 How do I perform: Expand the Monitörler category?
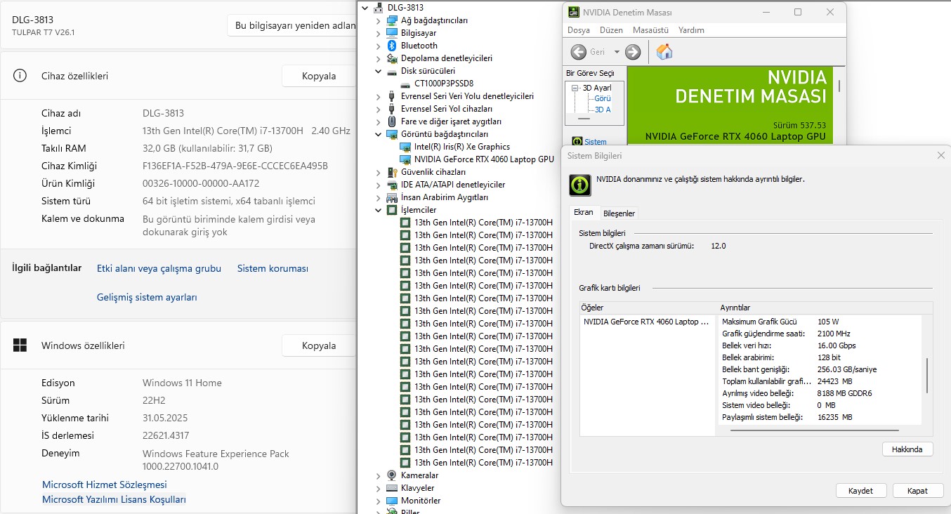[378, 501]
